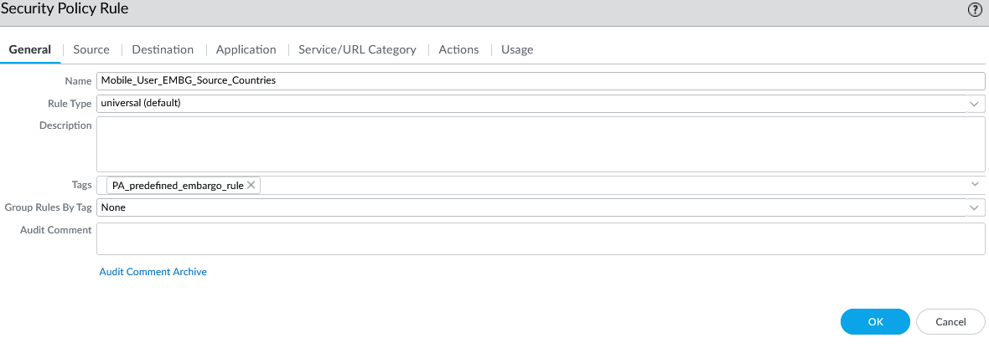Switch to the General tab
The height and width of the screenshot is (348, 989).
coord(30,49)
